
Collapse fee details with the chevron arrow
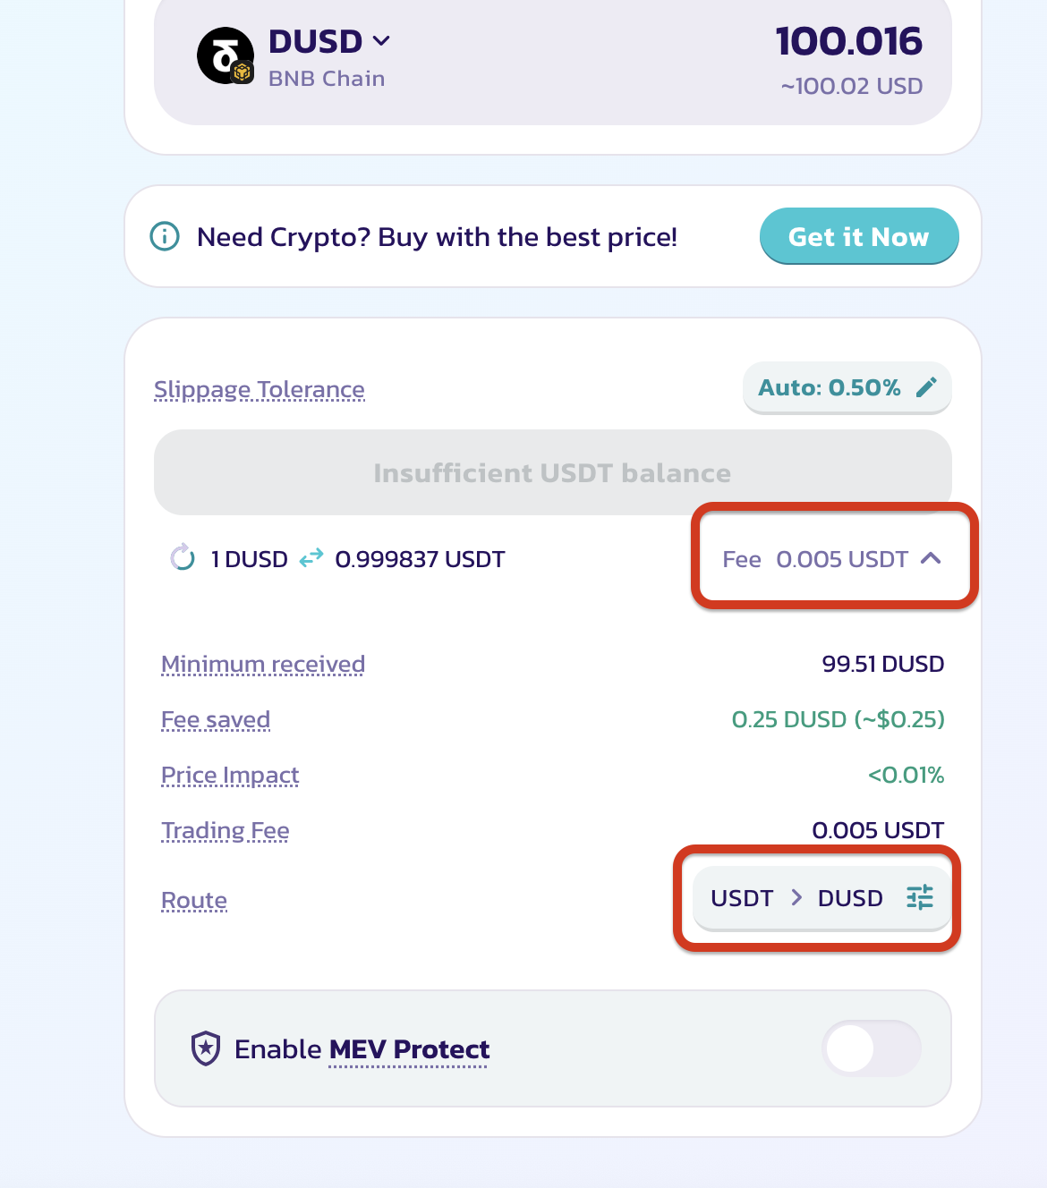coord(931,558)
